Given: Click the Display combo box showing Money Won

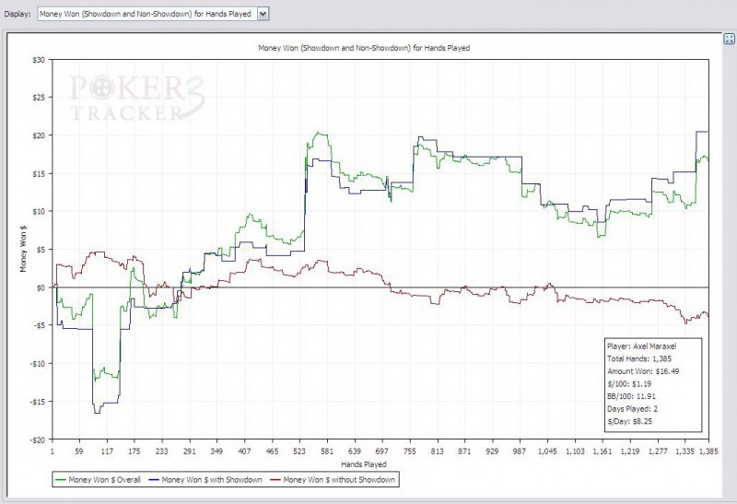Looking at the screenshot, I should tap(153, 14).
